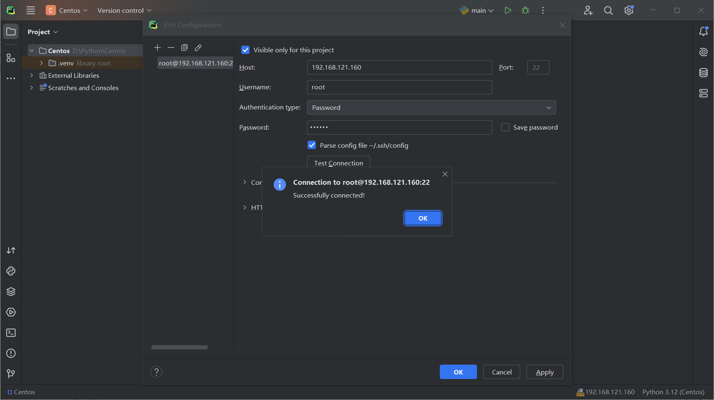
Task: Enable Save password checkbox
Action: [505, 127]
